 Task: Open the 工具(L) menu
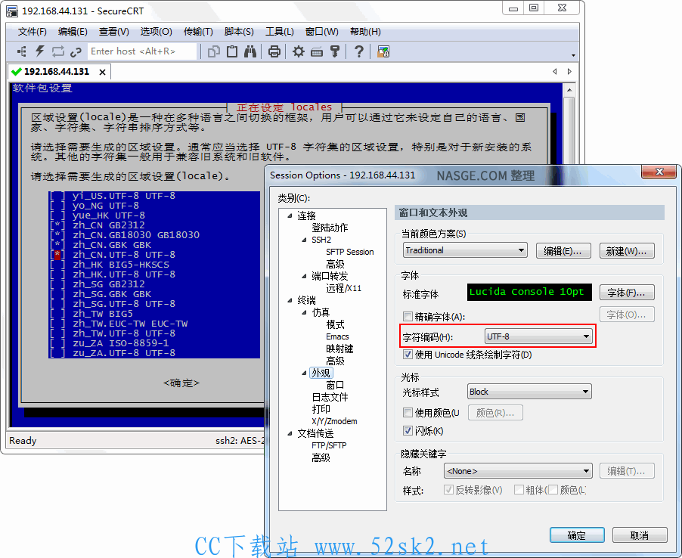280,32
